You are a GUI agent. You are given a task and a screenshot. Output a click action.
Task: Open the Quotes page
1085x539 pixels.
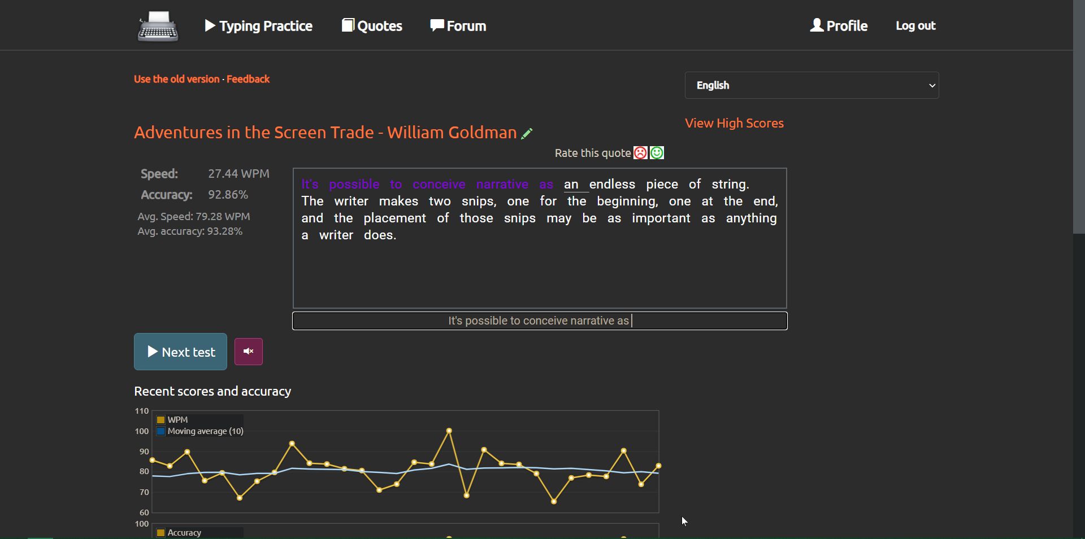coord(372,26)
